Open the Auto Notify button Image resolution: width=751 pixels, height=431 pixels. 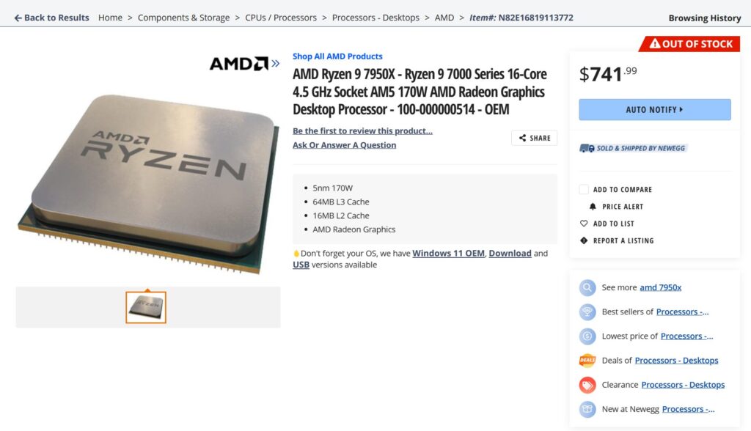(x=655, y=110)
